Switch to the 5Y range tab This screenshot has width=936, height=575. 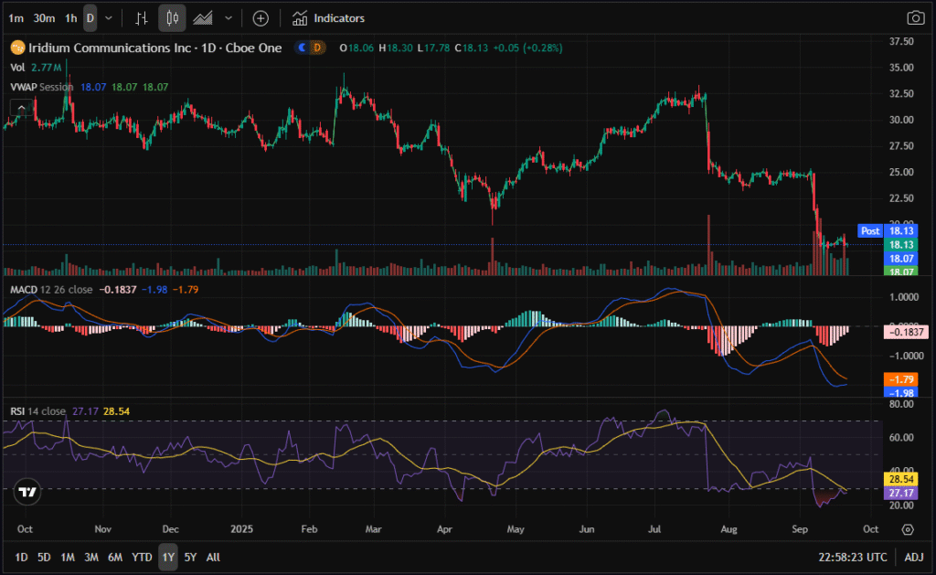point(190,557)
